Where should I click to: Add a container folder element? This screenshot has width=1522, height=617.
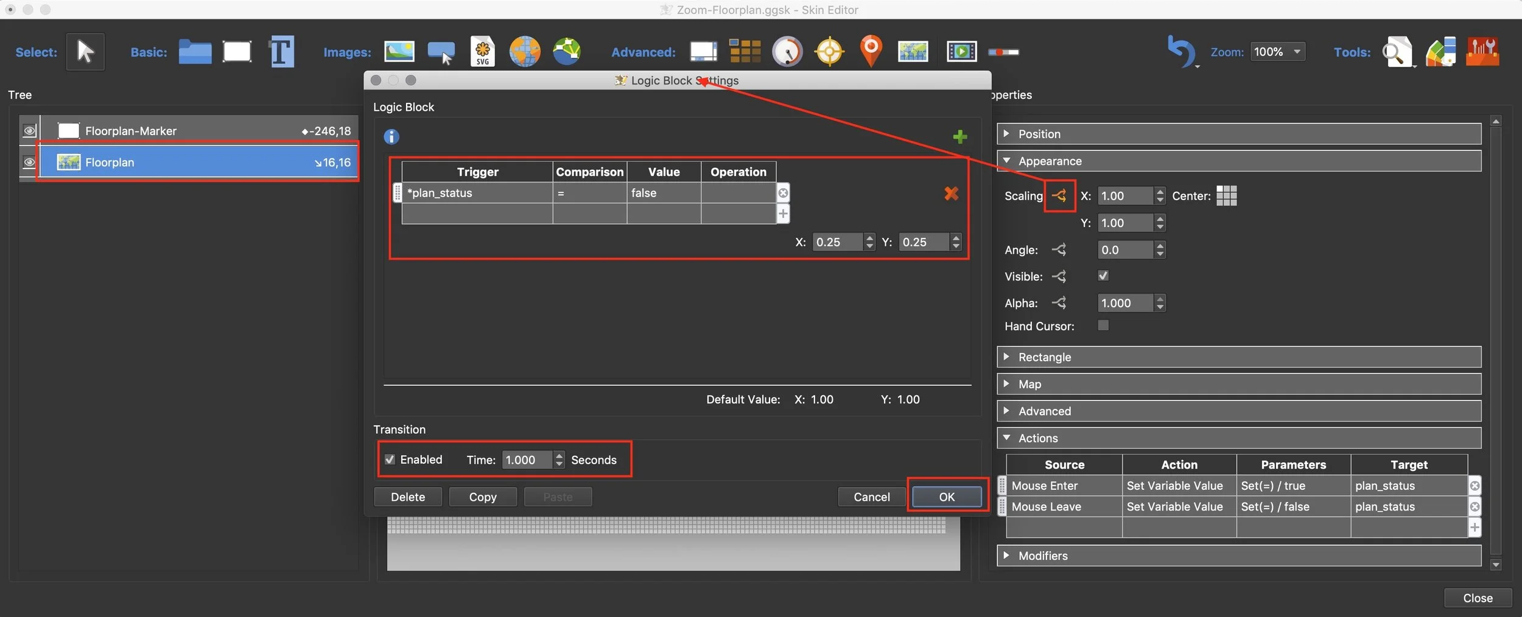click(x=195, y=52)
